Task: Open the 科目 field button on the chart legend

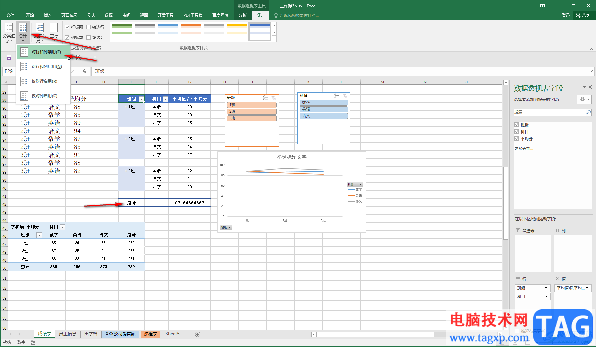Action: [x=355, y=184]
